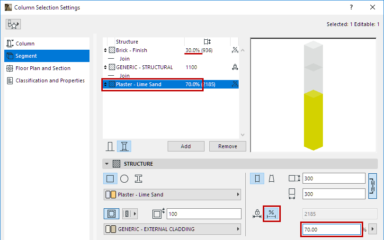Edit the veneer thickness field 100
The width and height of the screenshot is (384, 240).
click(x=204, y=214)
